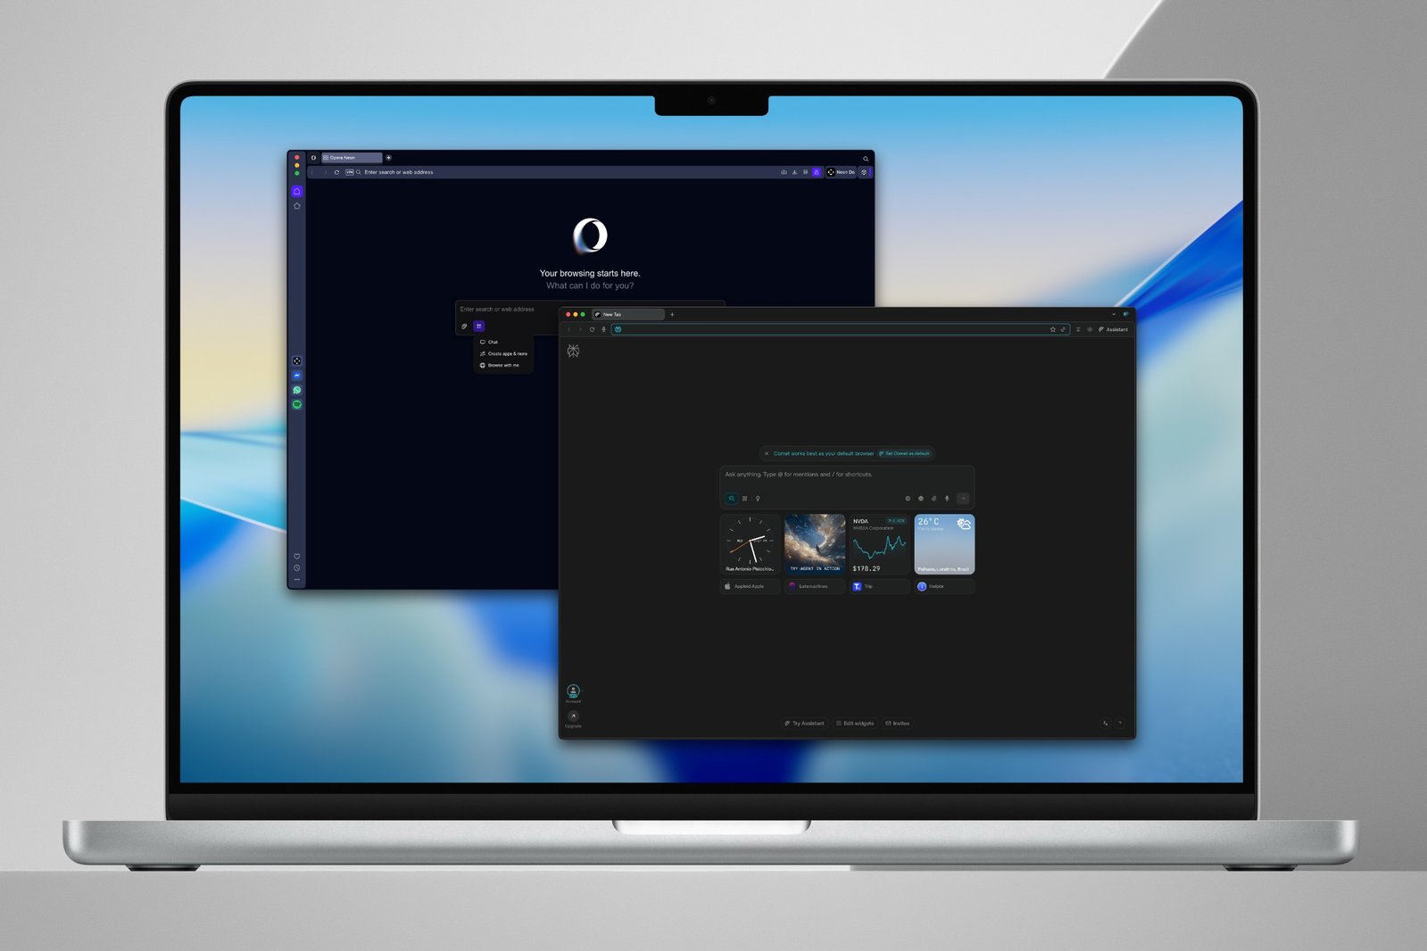Open the NVDA stock widget
Viewport: 1427px width, 951px height.
point(879,544)
